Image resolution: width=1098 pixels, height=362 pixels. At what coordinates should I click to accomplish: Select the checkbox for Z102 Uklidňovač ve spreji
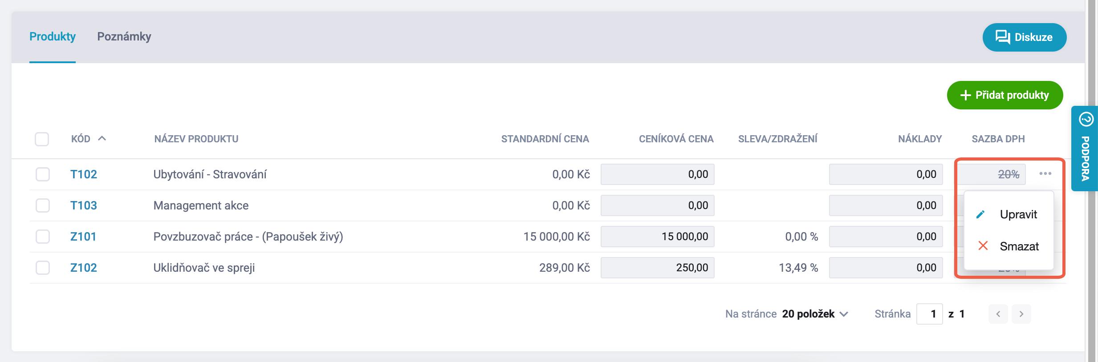click(43, 268)
